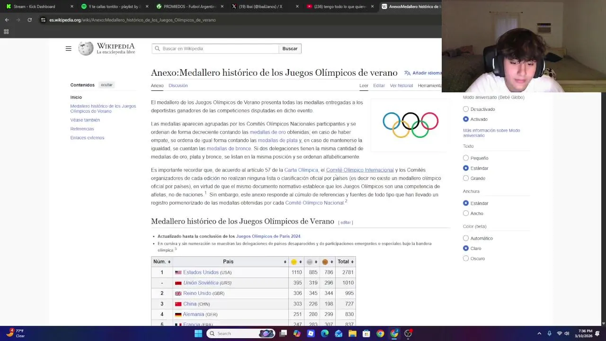This screenshot has width=606, height=341.
Task: Open the Juegos Olímpicos de París 2024 link
Action: [x=268, y=236]
